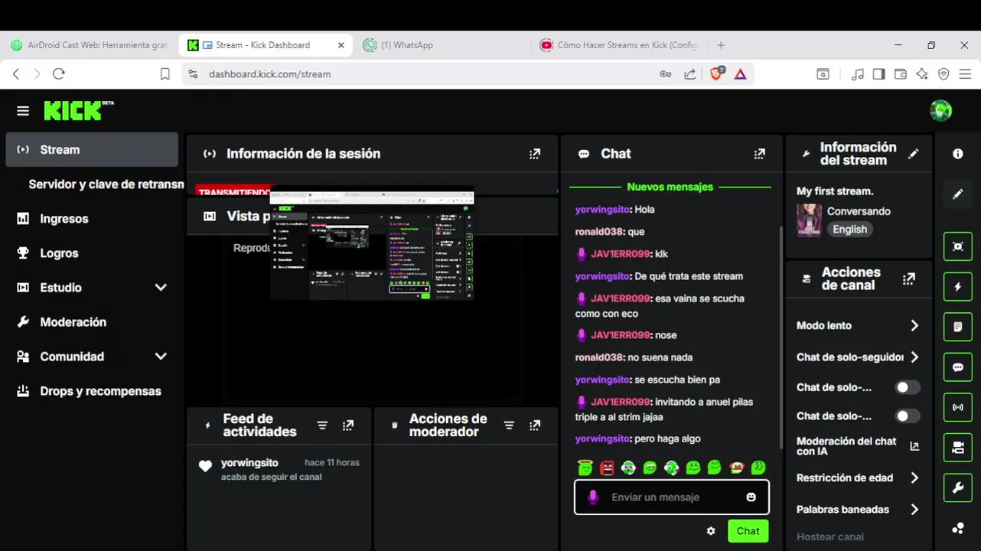Toggle the chat bubble widget in the right toolbar

coord(957,367)
